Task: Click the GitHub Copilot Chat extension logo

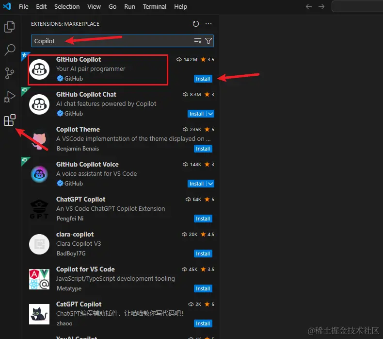Action: [39, 104]
